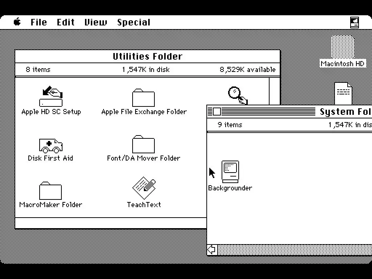372x279 pixels.
Task: Click the "Apple HD SC Setup" label
Action: (x=51, y=112)
